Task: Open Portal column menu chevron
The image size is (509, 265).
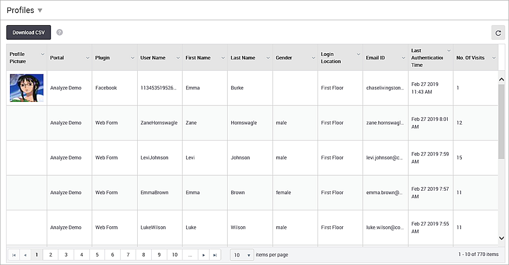Action: tap(87, 58)
